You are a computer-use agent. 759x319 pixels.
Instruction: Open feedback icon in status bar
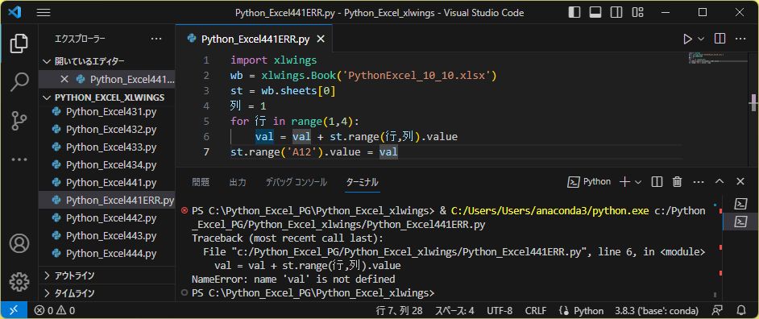[717, 310]
